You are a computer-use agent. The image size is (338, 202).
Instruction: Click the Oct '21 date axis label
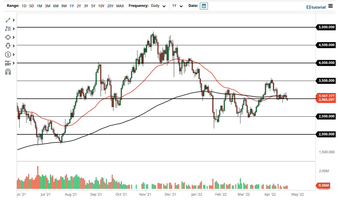[121, 195]
